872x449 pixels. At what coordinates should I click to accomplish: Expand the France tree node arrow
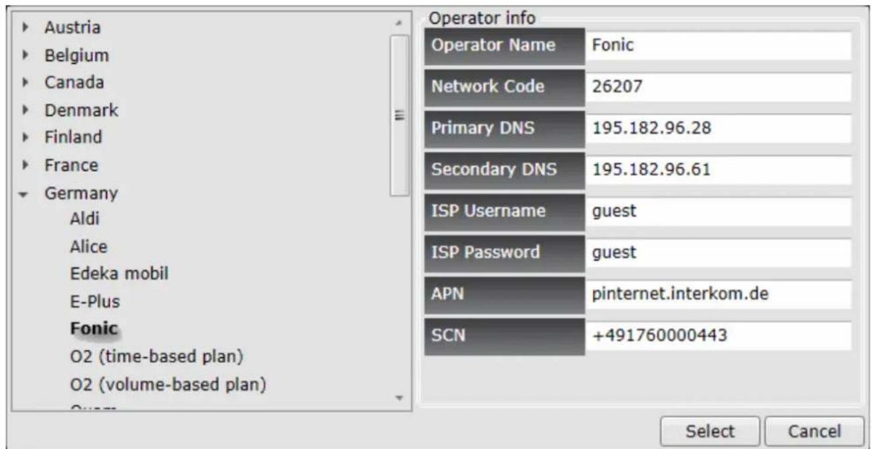[x=27, y=165]
